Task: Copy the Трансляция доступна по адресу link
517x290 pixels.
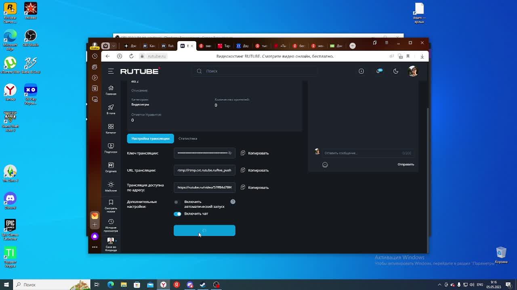Action: (255, 187)
